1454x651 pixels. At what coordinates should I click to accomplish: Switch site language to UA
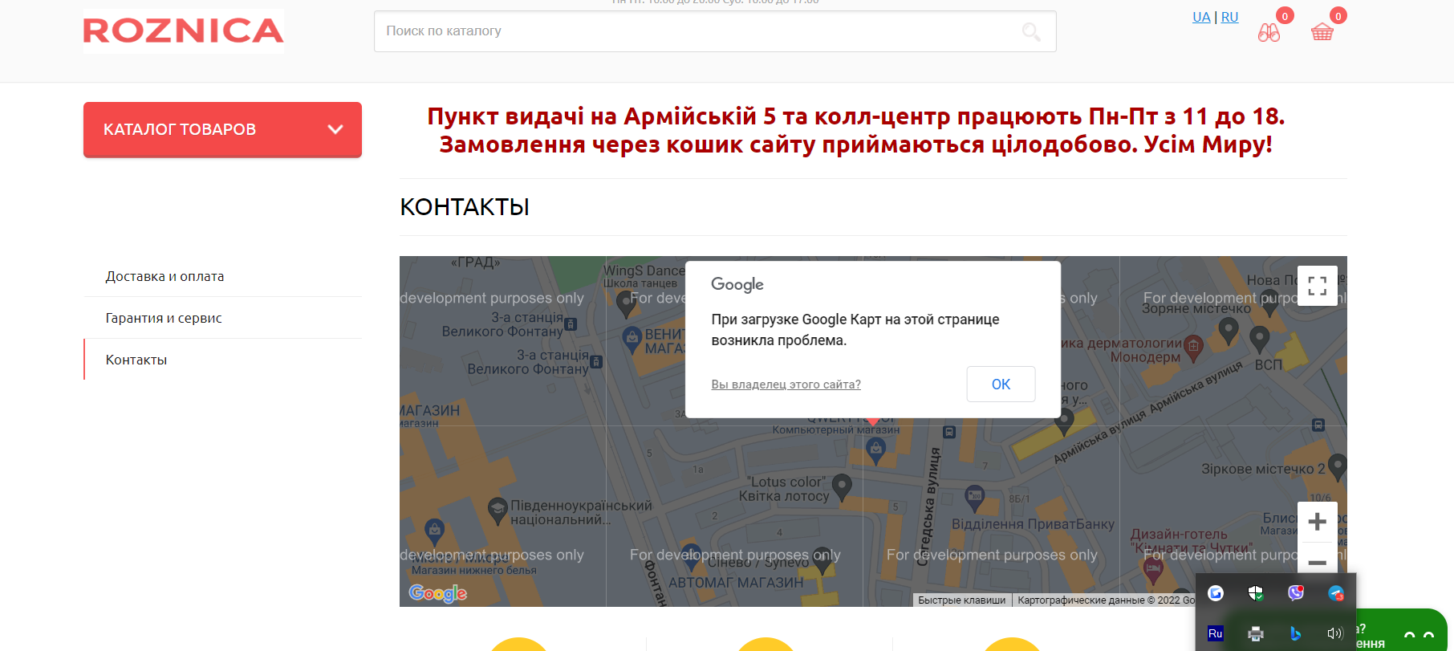click(x=1201, y=17)
